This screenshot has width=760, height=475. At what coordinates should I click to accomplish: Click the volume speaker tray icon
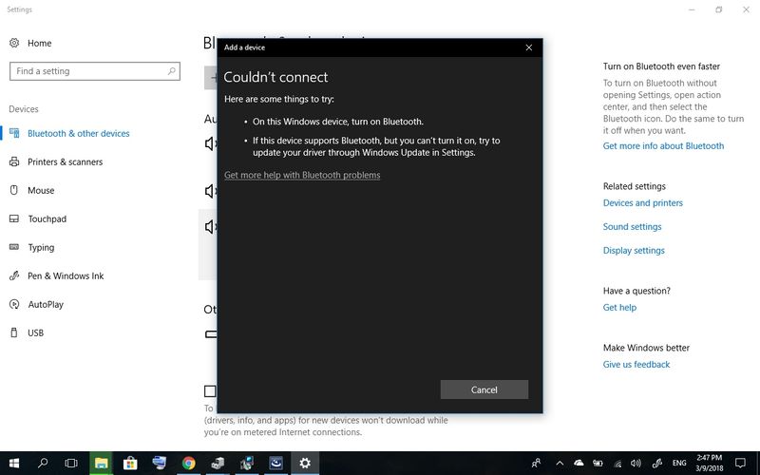point(636,464)
